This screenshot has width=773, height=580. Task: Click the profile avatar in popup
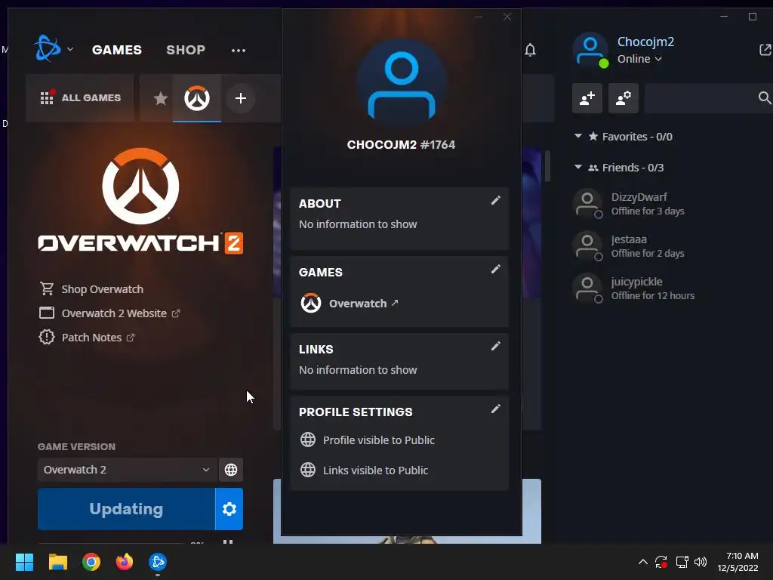[x=402, y=83]
